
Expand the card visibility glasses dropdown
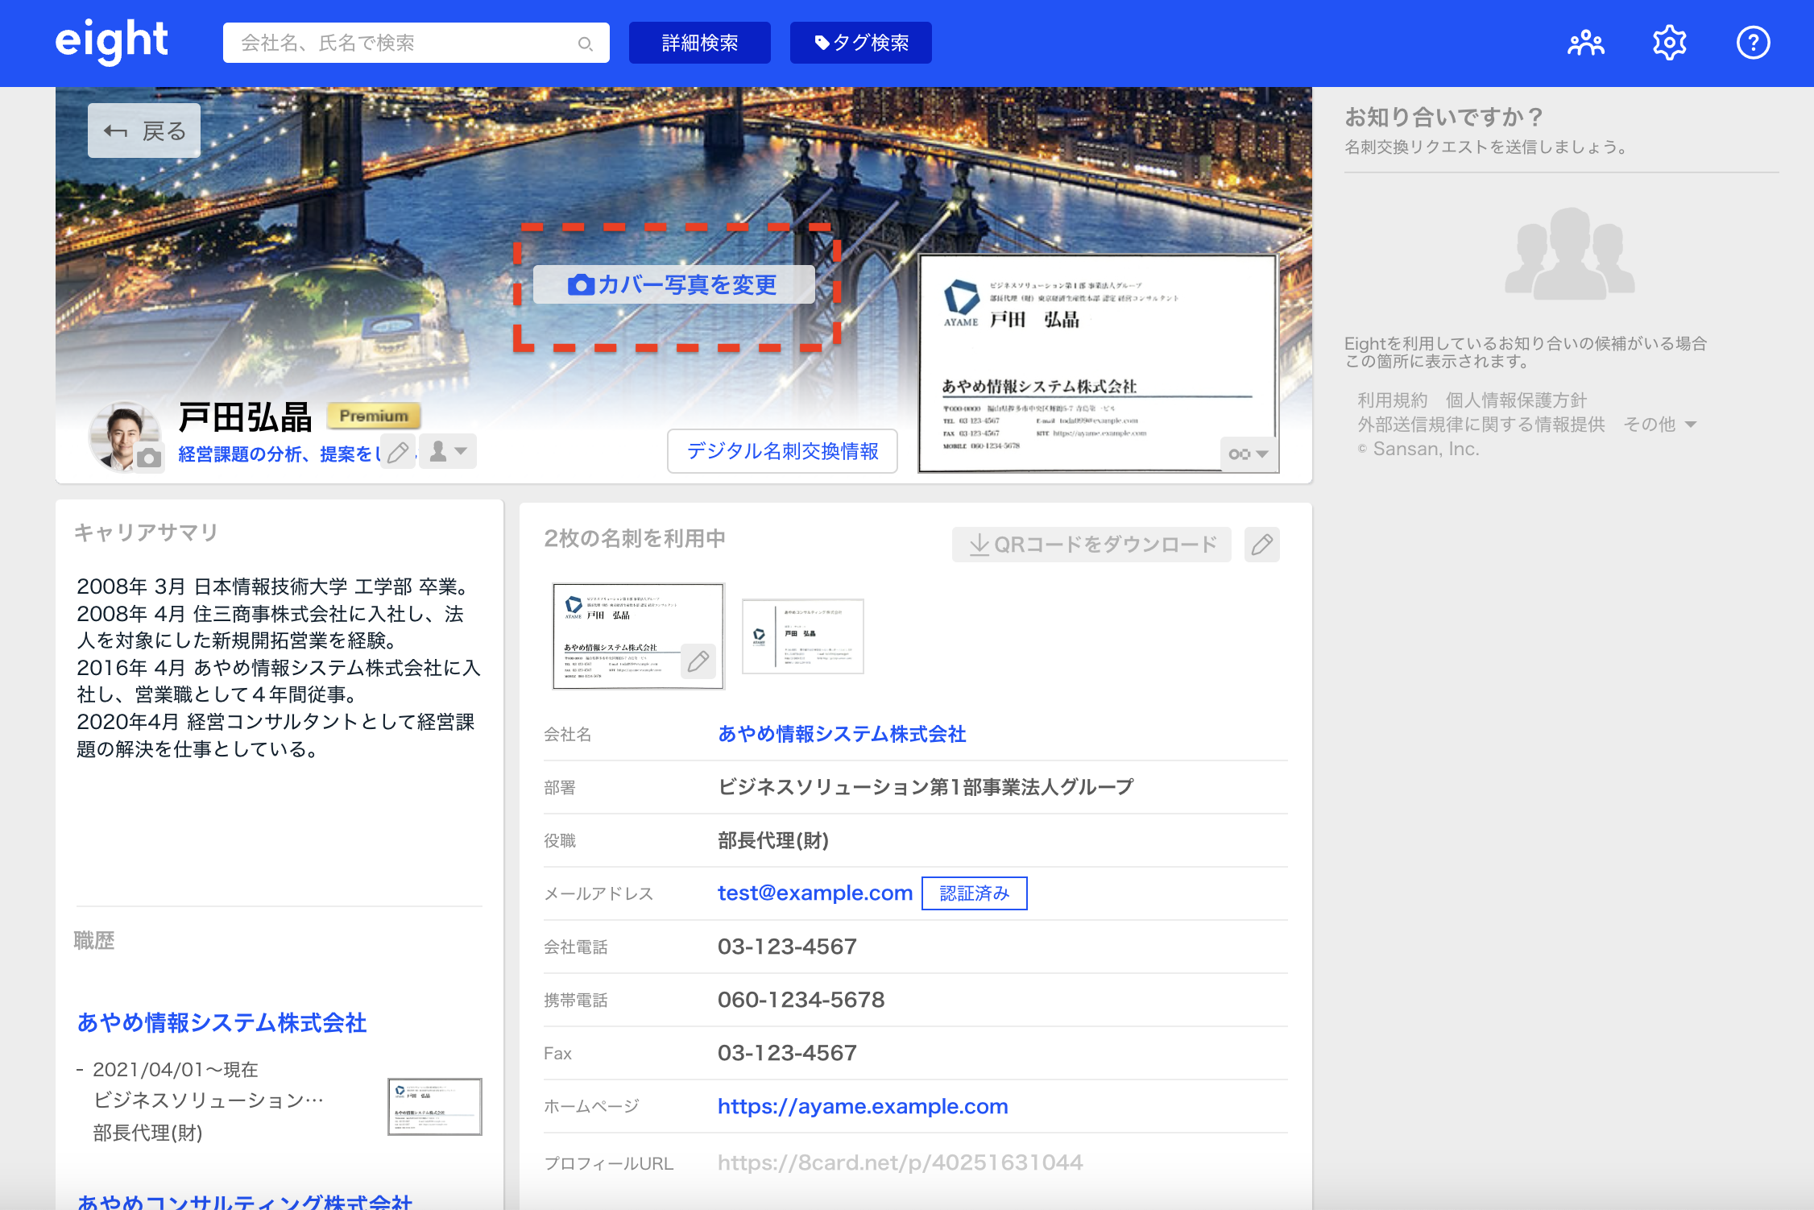coord(1248,454)
